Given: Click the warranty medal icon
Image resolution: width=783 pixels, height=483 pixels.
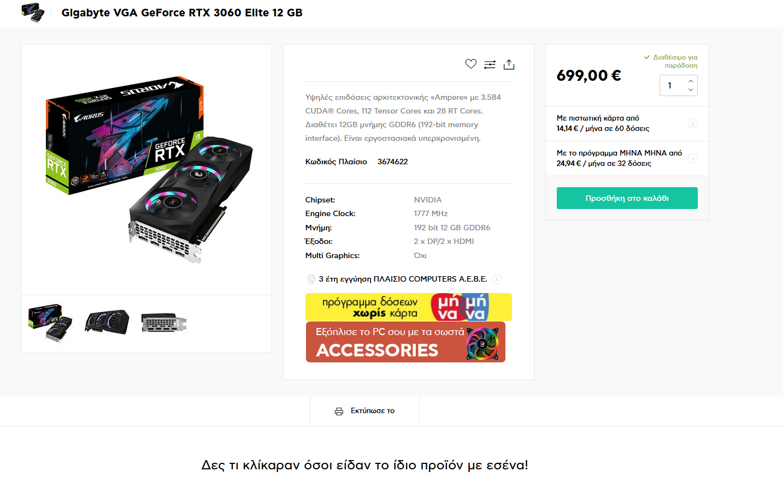Looking at the screenshot, I should tap(311, 279).
